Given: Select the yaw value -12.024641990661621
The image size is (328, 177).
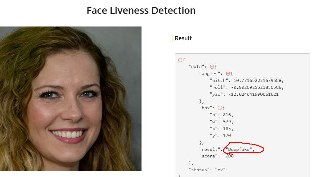Looking at the screenshot, I should tap(253, 94).
